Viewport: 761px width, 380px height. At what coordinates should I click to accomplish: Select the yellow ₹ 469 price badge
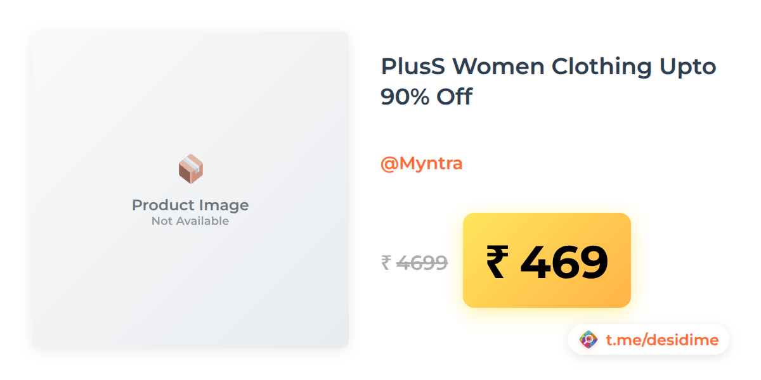coord(547,260)
